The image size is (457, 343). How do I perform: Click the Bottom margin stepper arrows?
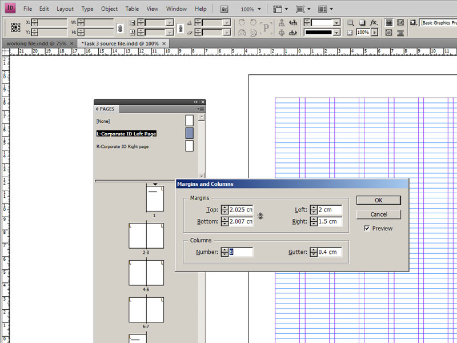225,221
